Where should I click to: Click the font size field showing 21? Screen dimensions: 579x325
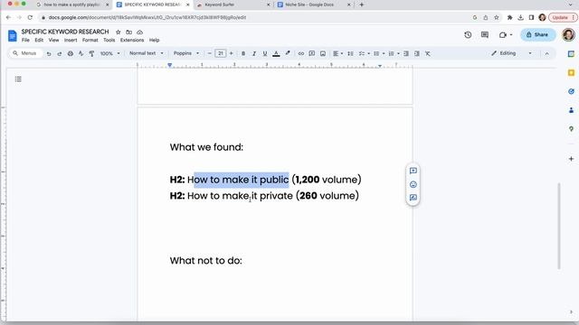[x=221, y=53]
